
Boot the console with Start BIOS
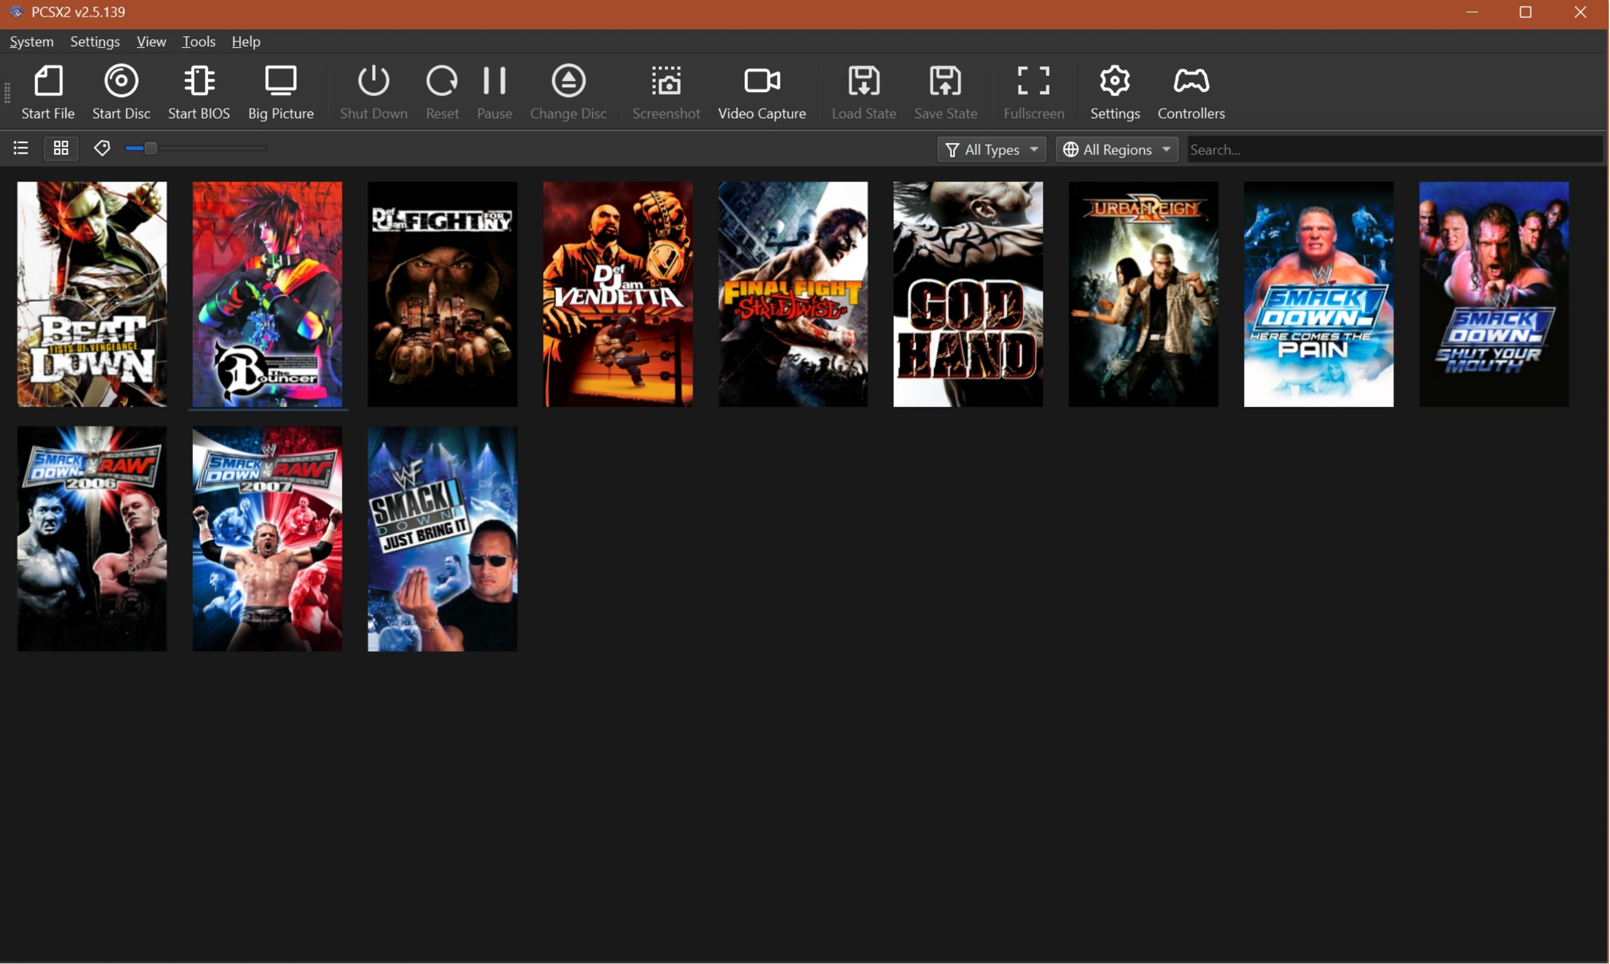click(x=199, y=92)
